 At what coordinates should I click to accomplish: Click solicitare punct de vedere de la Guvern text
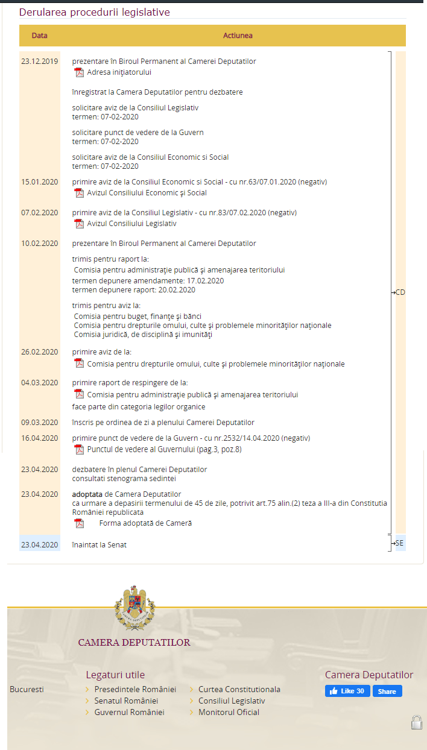point(138,133)
